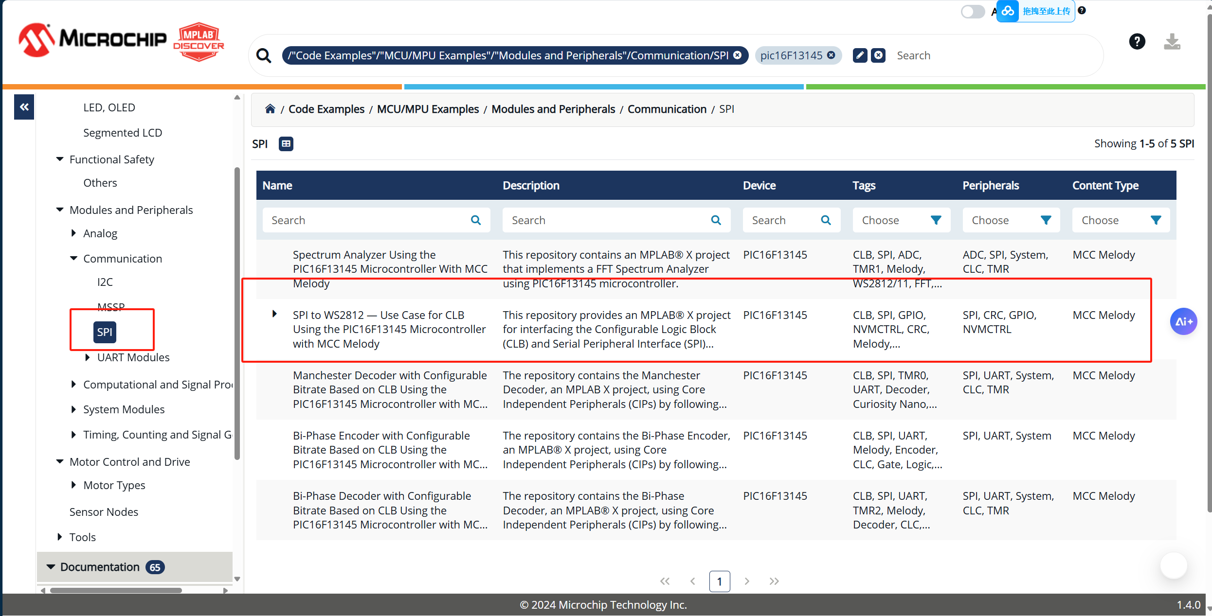Screen dimensions: 1212x616
Task: Click the edit search pencil icon
Action: (x=860, y=55)
